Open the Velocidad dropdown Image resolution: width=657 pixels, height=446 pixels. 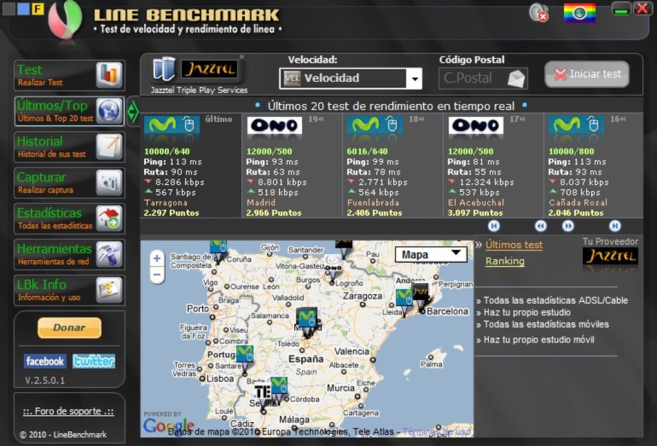[350, 79]
